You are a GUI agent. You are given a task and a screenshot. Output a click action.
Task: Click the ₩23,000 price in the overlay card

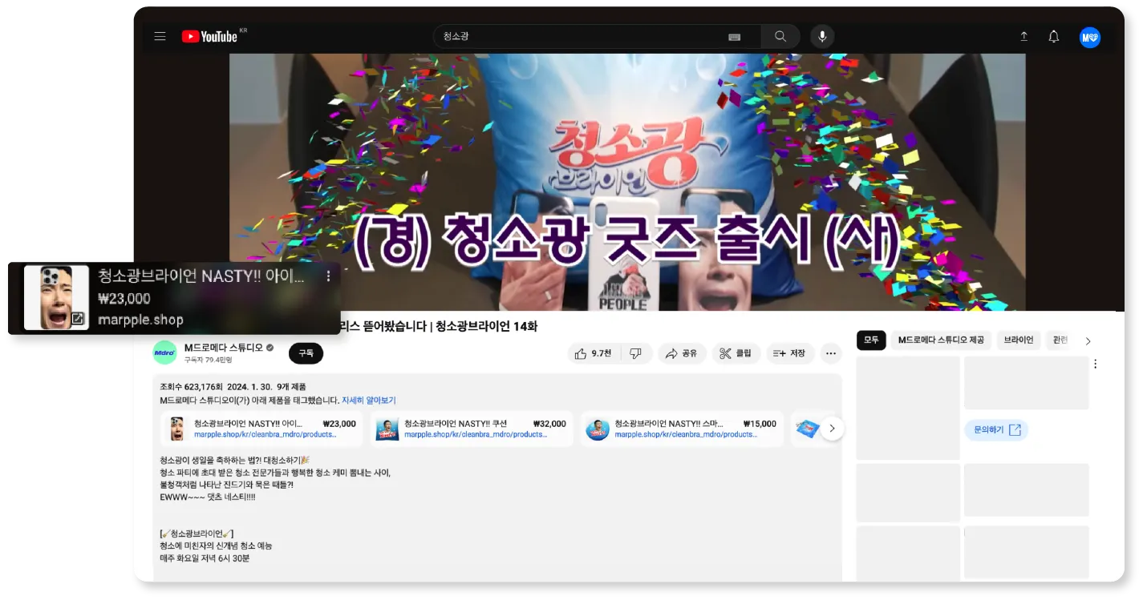pyautogui.click(x=124, y=299)
